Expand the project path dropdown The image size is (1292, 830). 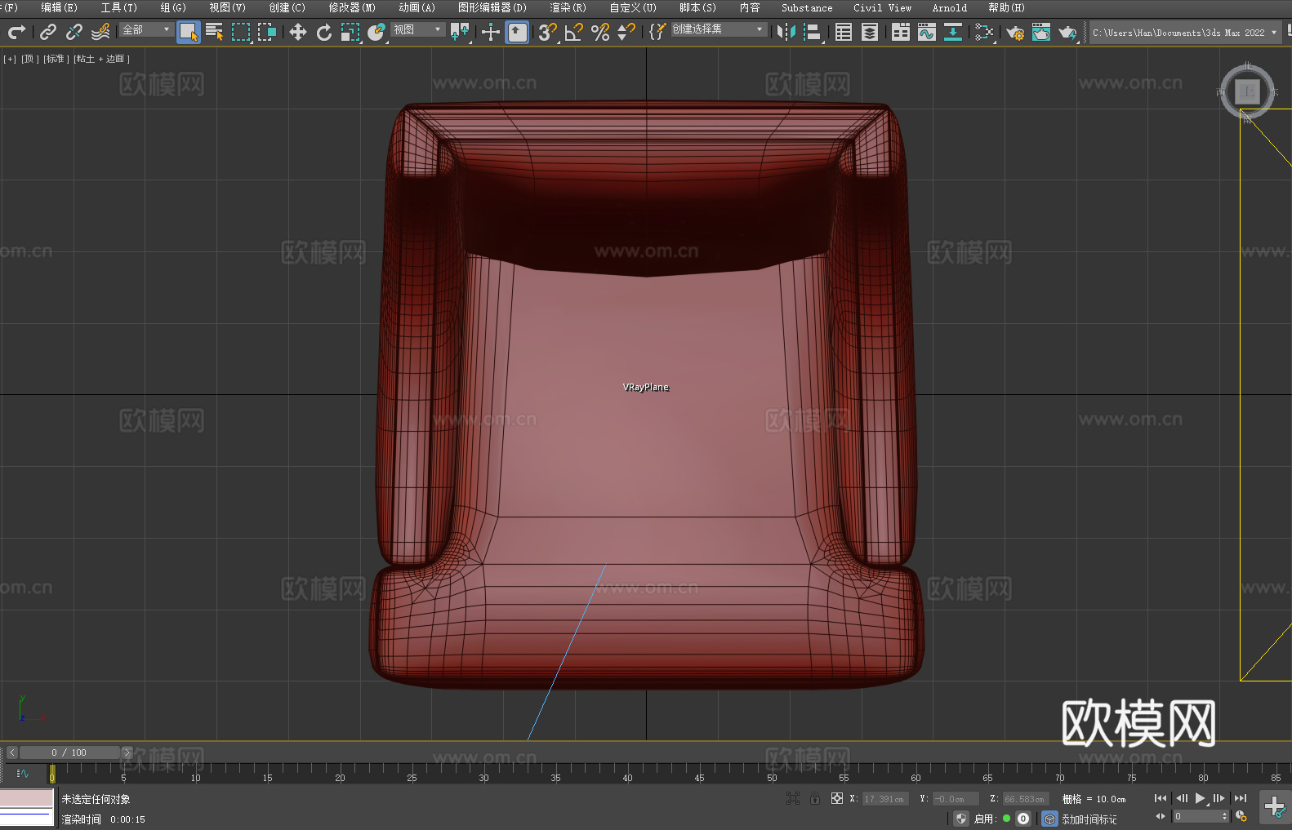pyautogui.click(x=1274, y=33)
